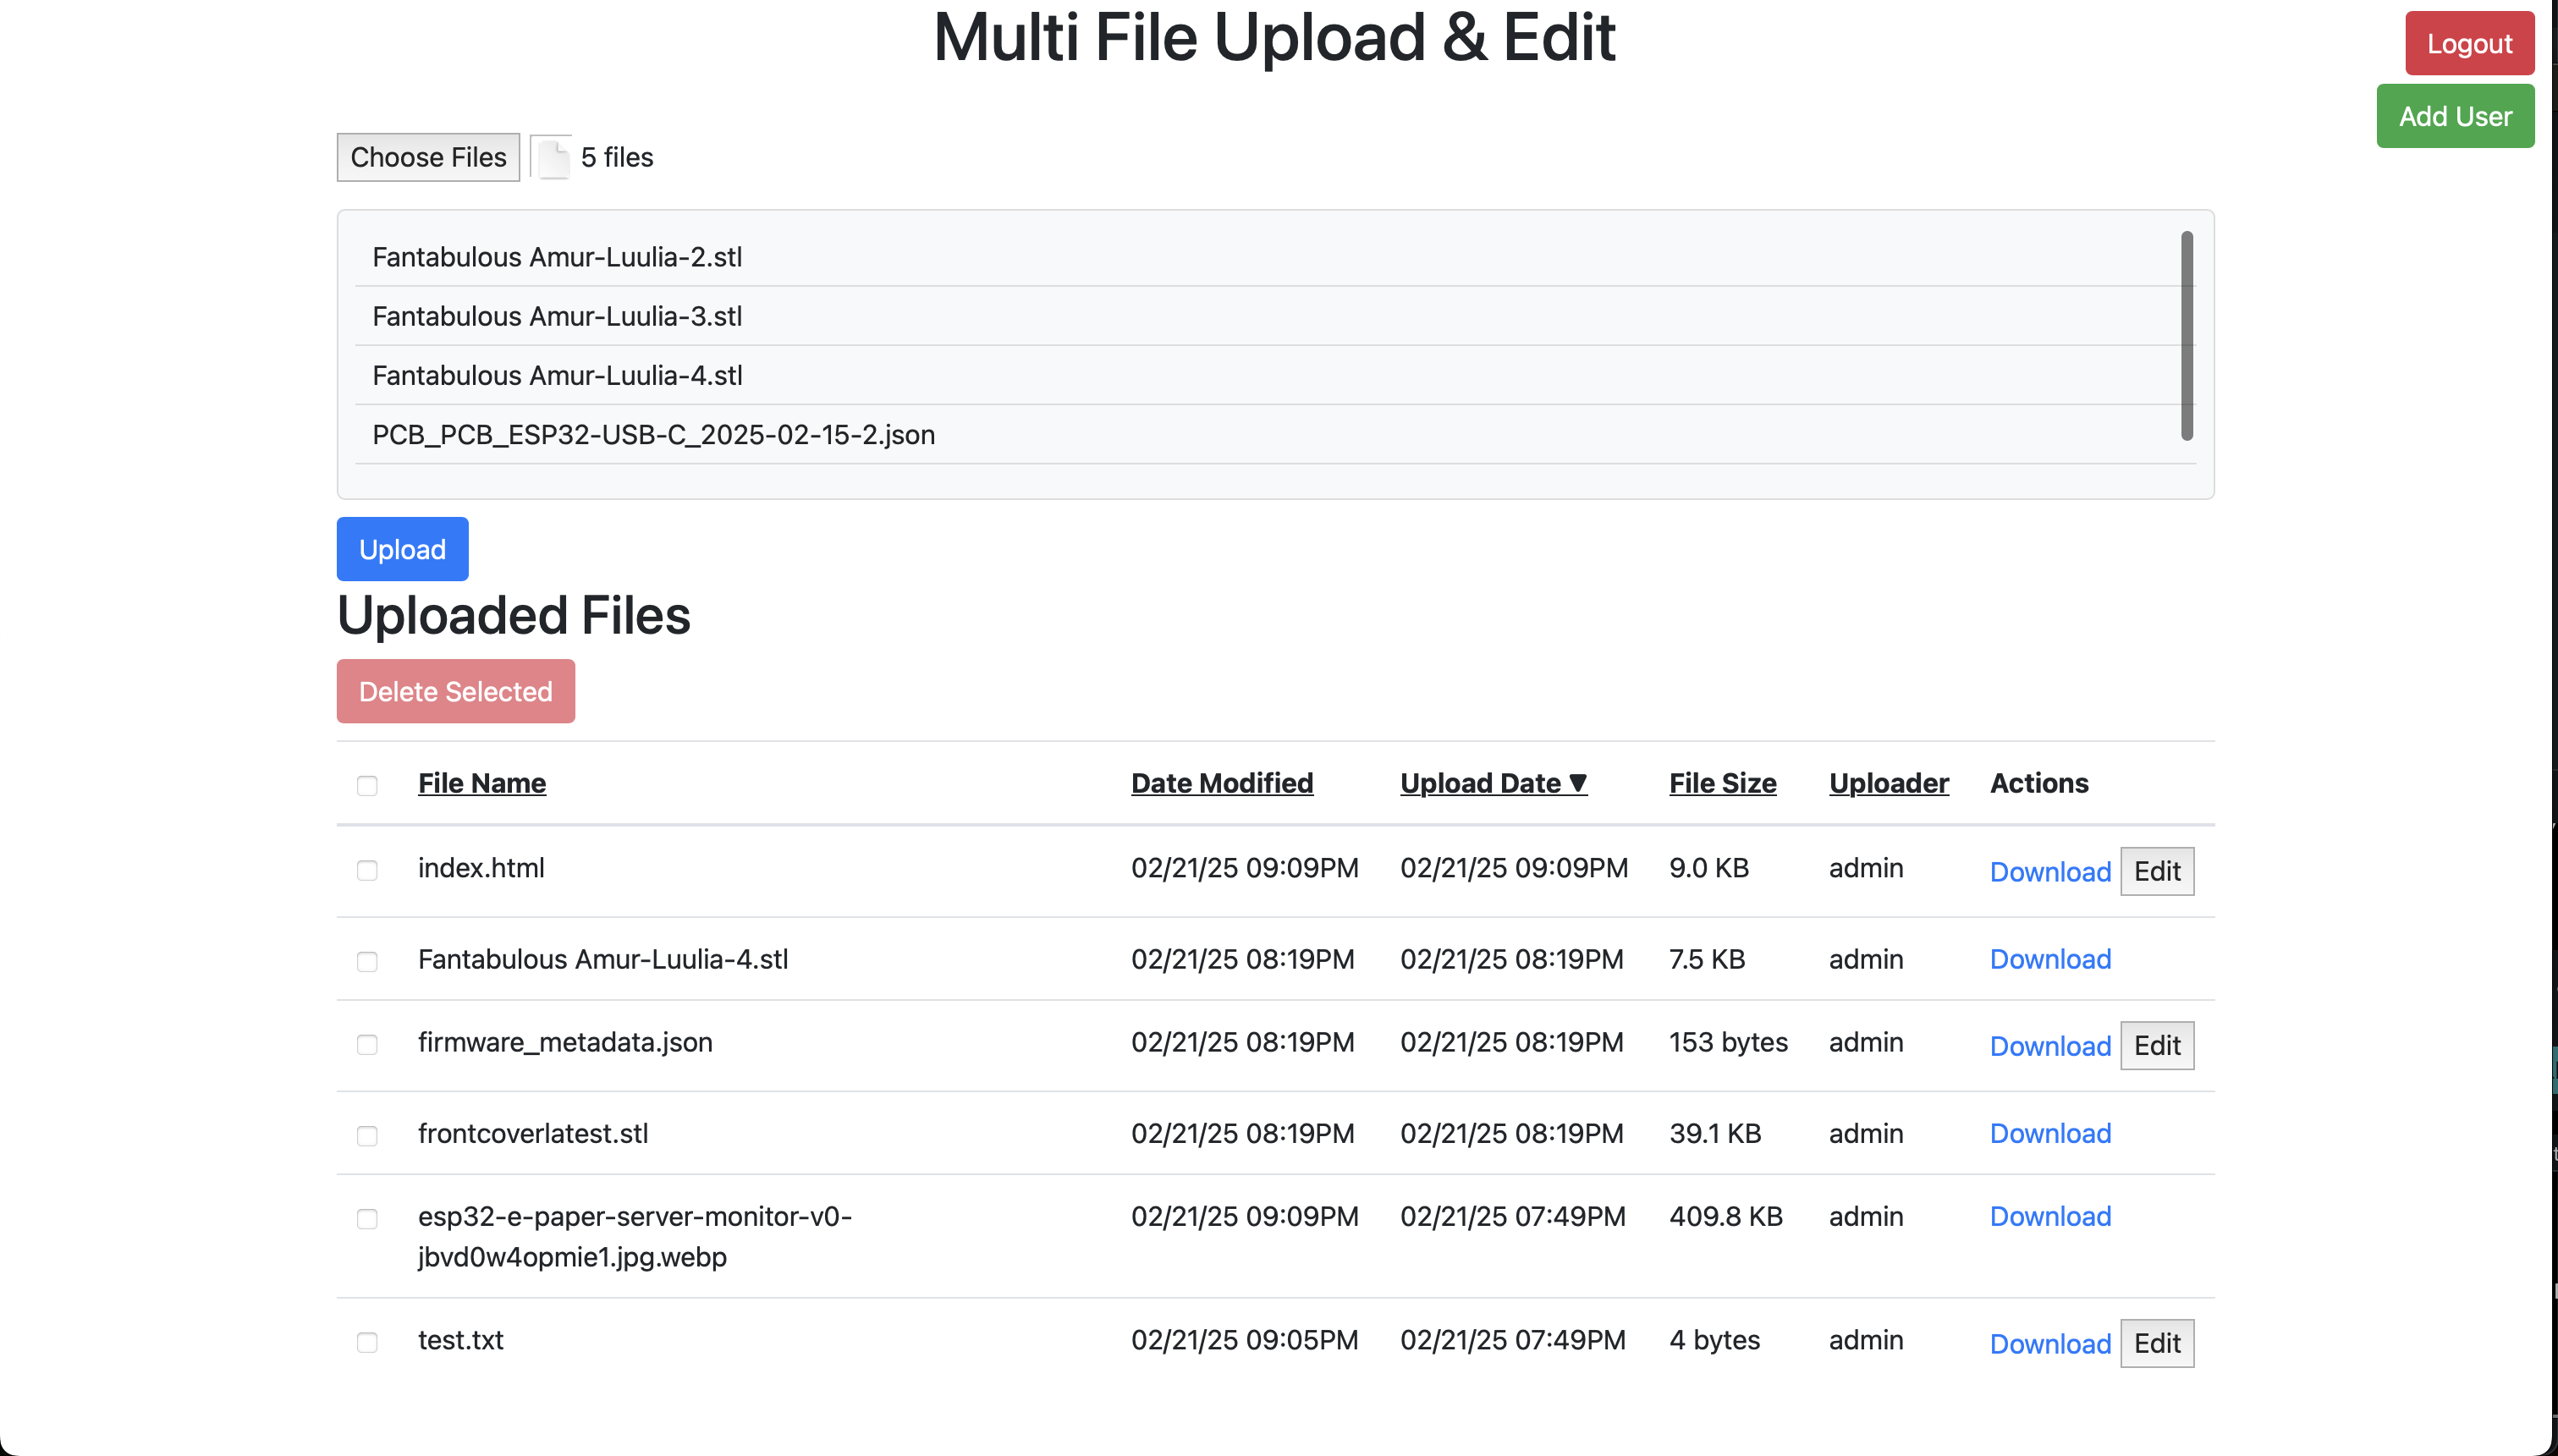Viewport: 2558px width, 1456px height.
Task: Sort table by File Name
Action: point(481,783)
